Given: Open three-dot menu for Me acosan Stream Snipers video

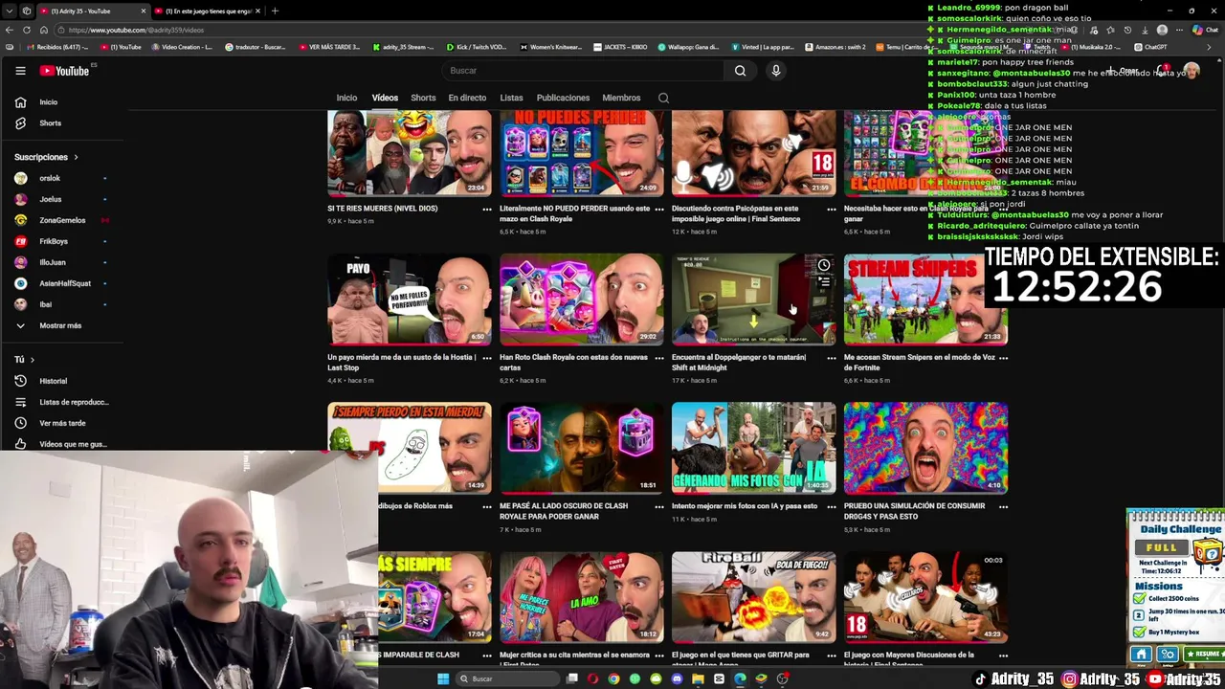Looking at the screenshot, I should tap(1003, 358).
